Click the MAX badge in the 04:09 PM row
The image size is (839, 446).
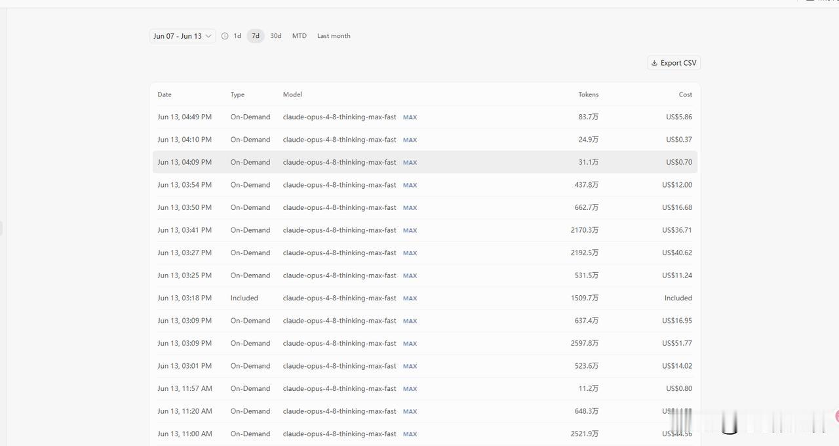click(410, 163)
